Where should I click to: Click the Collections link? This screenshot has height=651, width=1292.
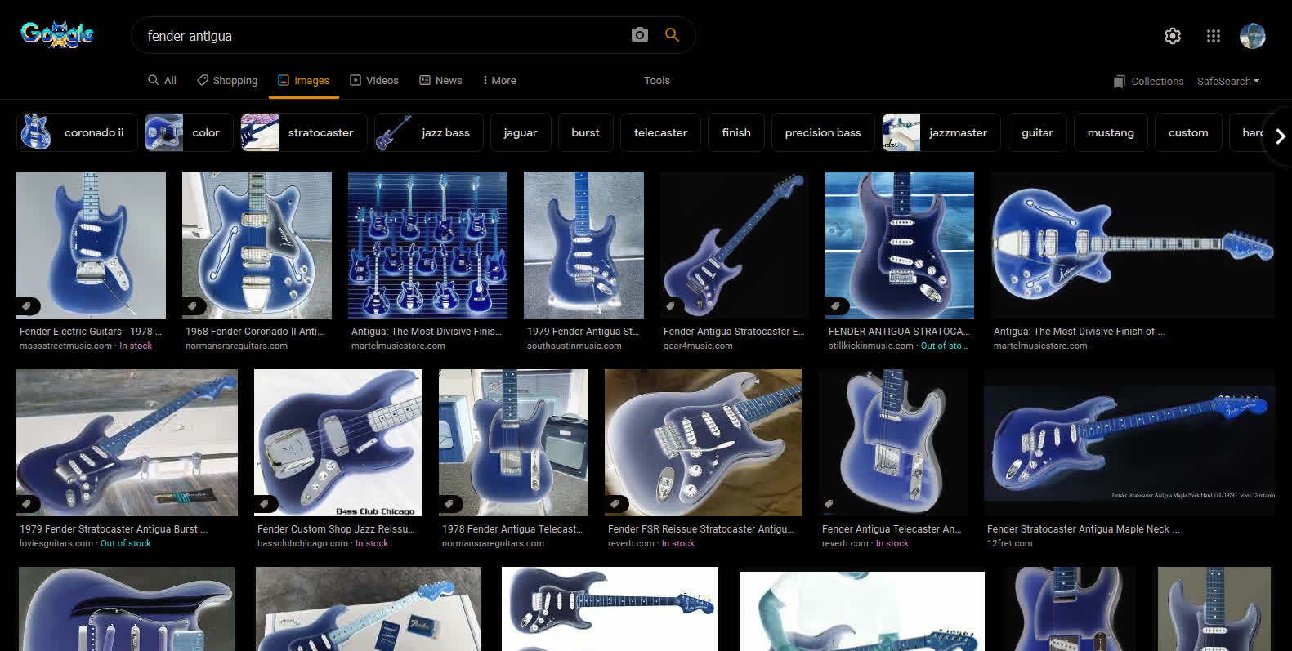[x=1157, y=81]
